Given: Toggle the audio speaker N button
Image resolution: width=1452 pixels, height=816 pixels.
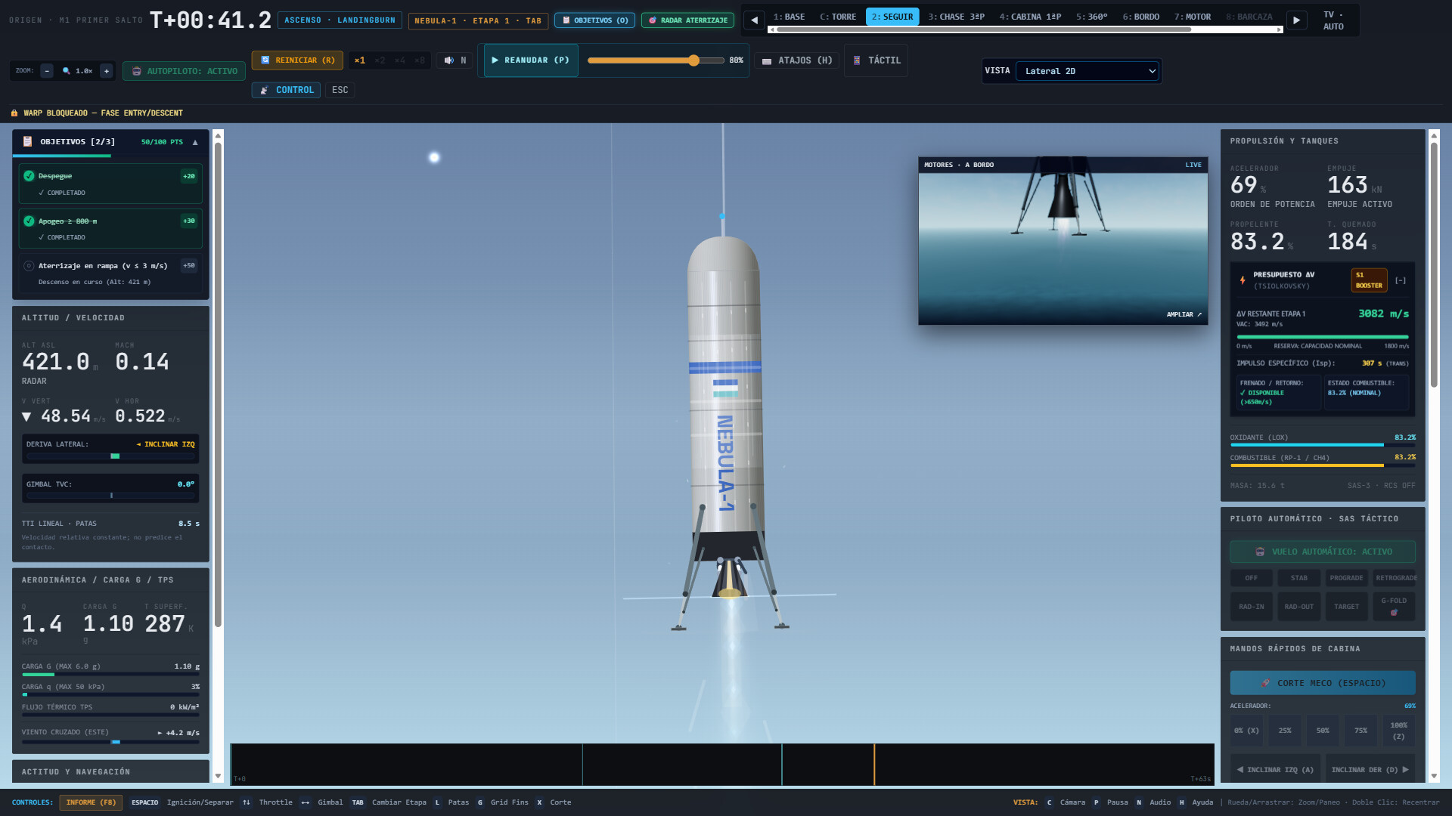Looking at the screenshot, I should point(455,60).
